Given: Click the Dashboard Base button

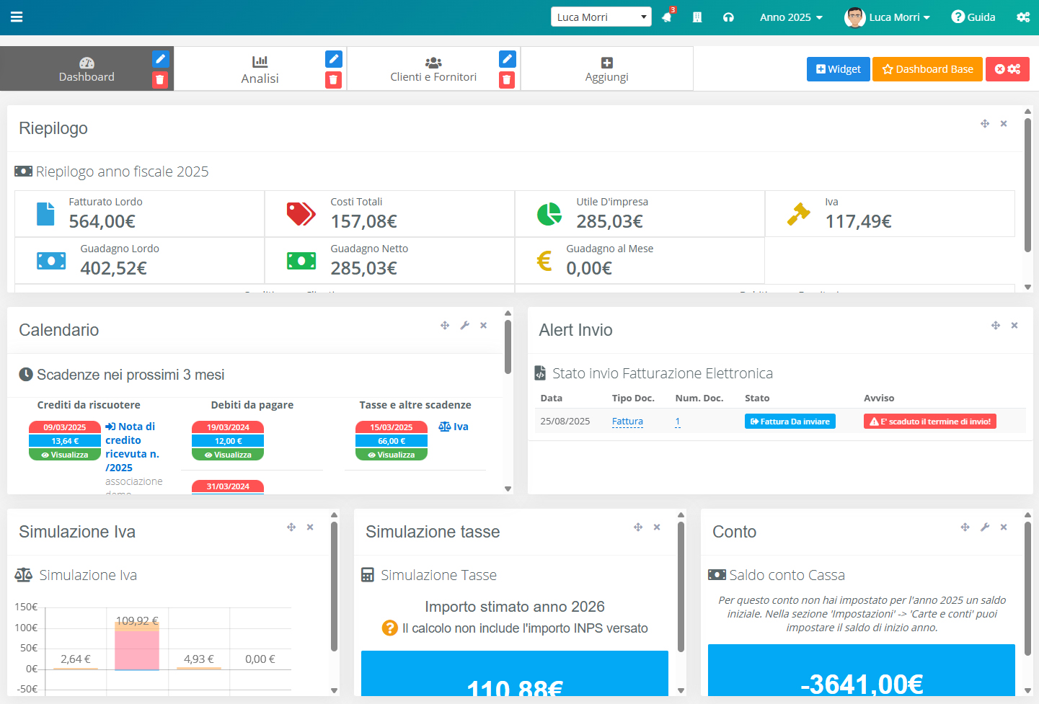Looking at the screenshot, I should [x=927, y=69].
